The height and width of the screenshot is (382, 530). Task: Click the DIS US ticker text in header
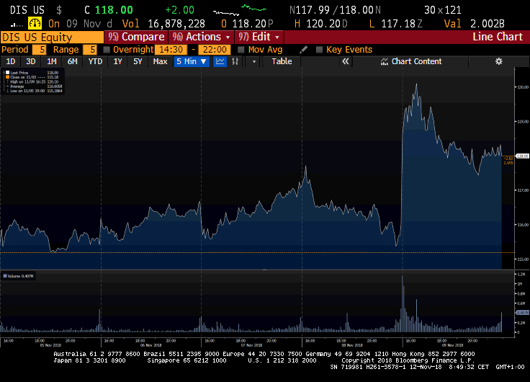tap(27, 10)
